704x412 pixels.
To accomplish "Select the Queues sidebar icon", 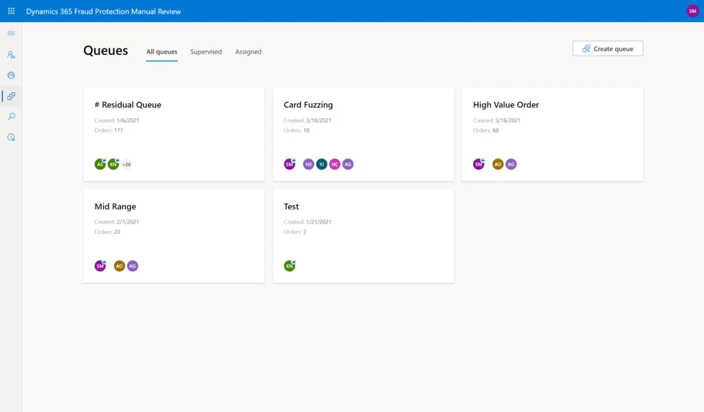I will point(11,96).
